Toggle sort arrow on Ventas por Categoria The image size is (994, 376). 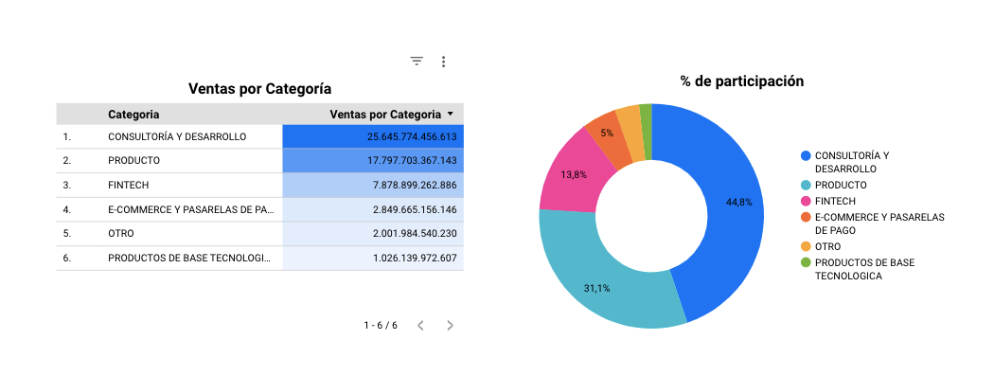point(450,115)
